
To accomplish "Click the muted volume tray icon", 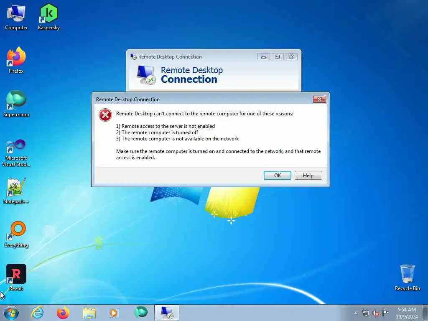I will coord(376,313).
